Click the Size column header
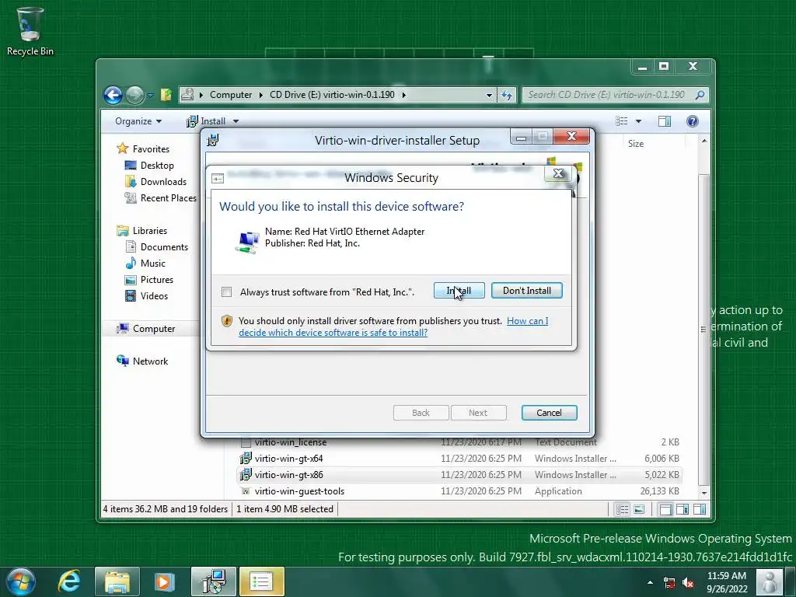The height and width of the screenshot is (597, 796). [x=636, y=144]
